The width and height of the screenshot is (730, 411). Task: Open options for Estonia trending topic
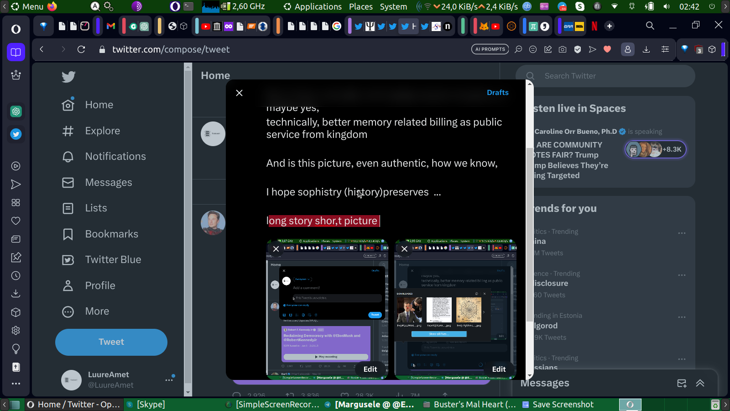tap(682, 317)
